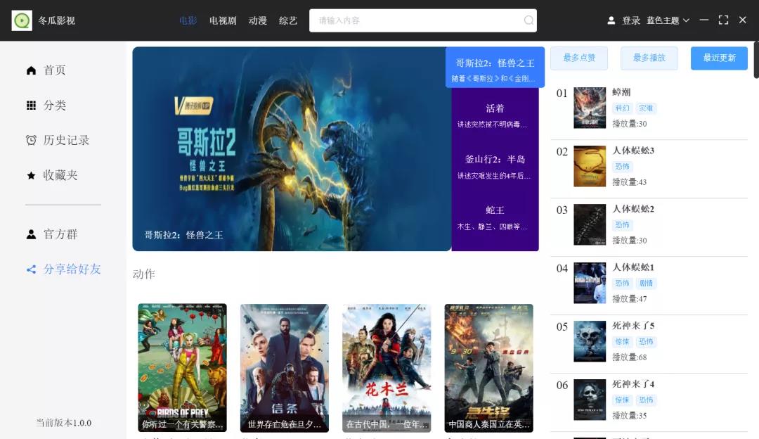
Task: Click the 人体蜈蚣1 title text
Action: tap(633, 267)
